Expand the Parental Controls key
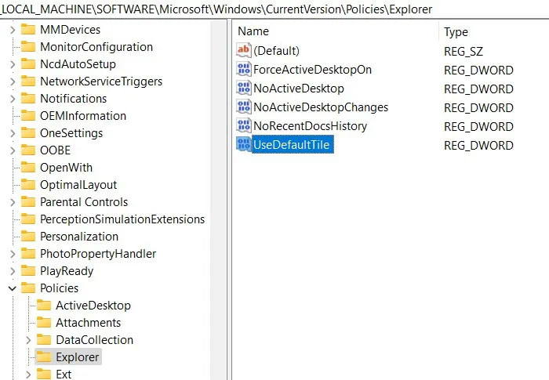 pos(13,202)
